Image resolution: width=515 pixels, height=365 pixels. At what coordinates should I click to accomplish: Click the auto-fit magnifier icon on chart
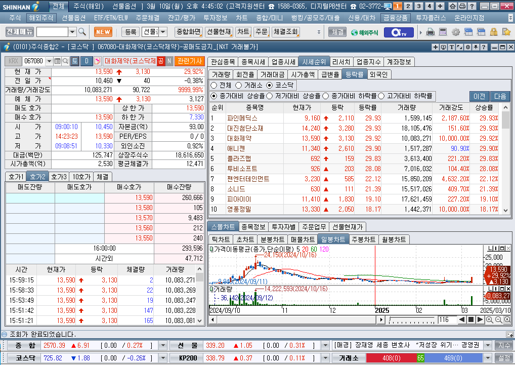point(507,319)
